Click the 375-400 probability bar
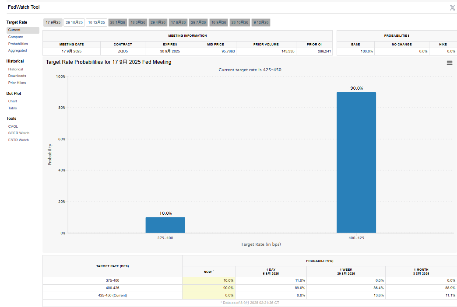 click(165, 225)
